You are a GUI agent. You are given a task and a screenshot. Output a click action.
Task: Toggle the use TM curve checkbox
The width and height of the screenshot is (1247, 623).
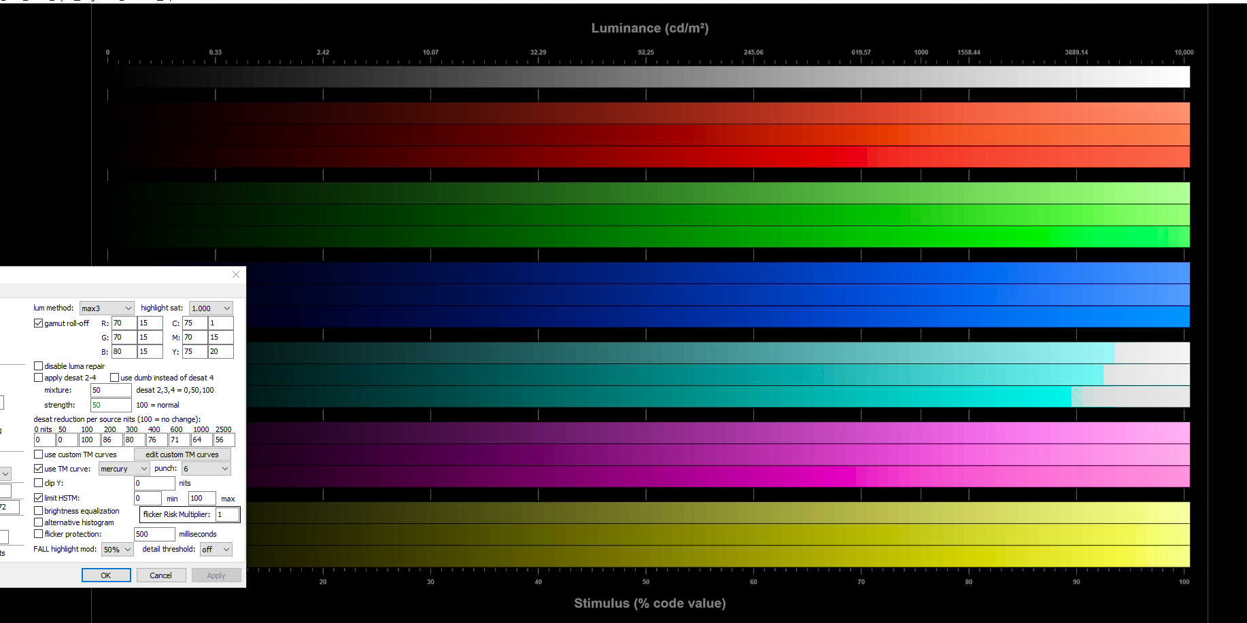click(x=39, y=469)
